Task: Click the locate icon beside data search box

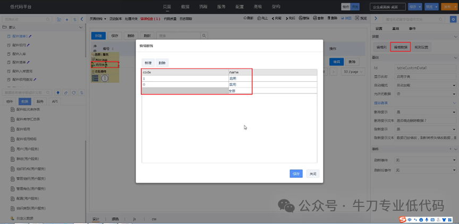Action: [x=58, y=92]
